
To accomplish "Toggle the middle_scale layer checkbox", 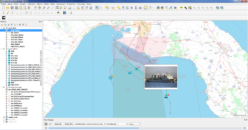I will point(4,117).
